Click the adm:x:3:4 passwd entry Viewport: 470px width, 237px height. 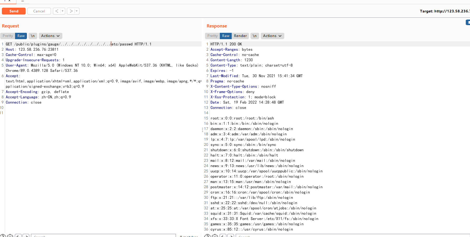click(x=249, y=134)
